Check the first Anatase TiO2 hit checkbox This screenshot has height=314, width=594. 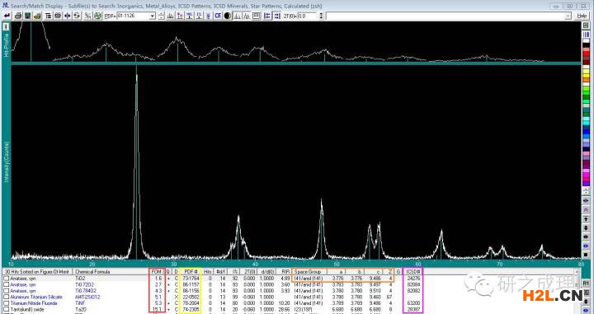point(6,279)
